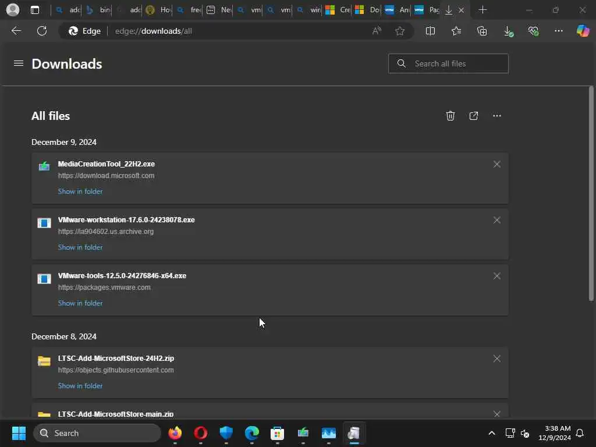Image resolution: width=596 pixels, height=447 pixels.
Task: Add this page to favorites star
Action: [x=399, y=31]
